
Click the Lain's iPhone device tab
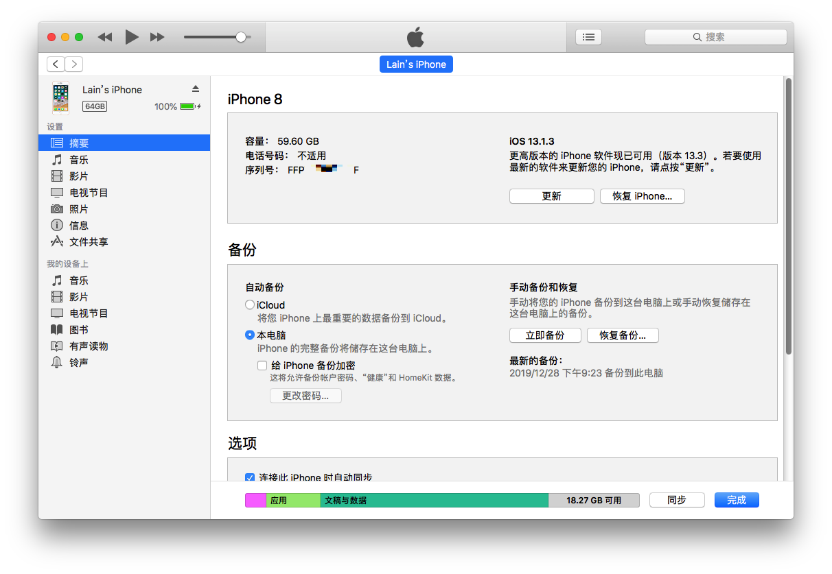[416, 64]
